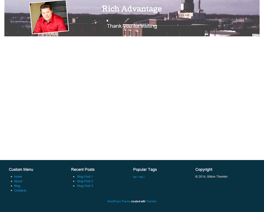Viewport: 264px width, 212px height.
Task: Select the 'tag 2' popular tag
Action: (142, 177)
